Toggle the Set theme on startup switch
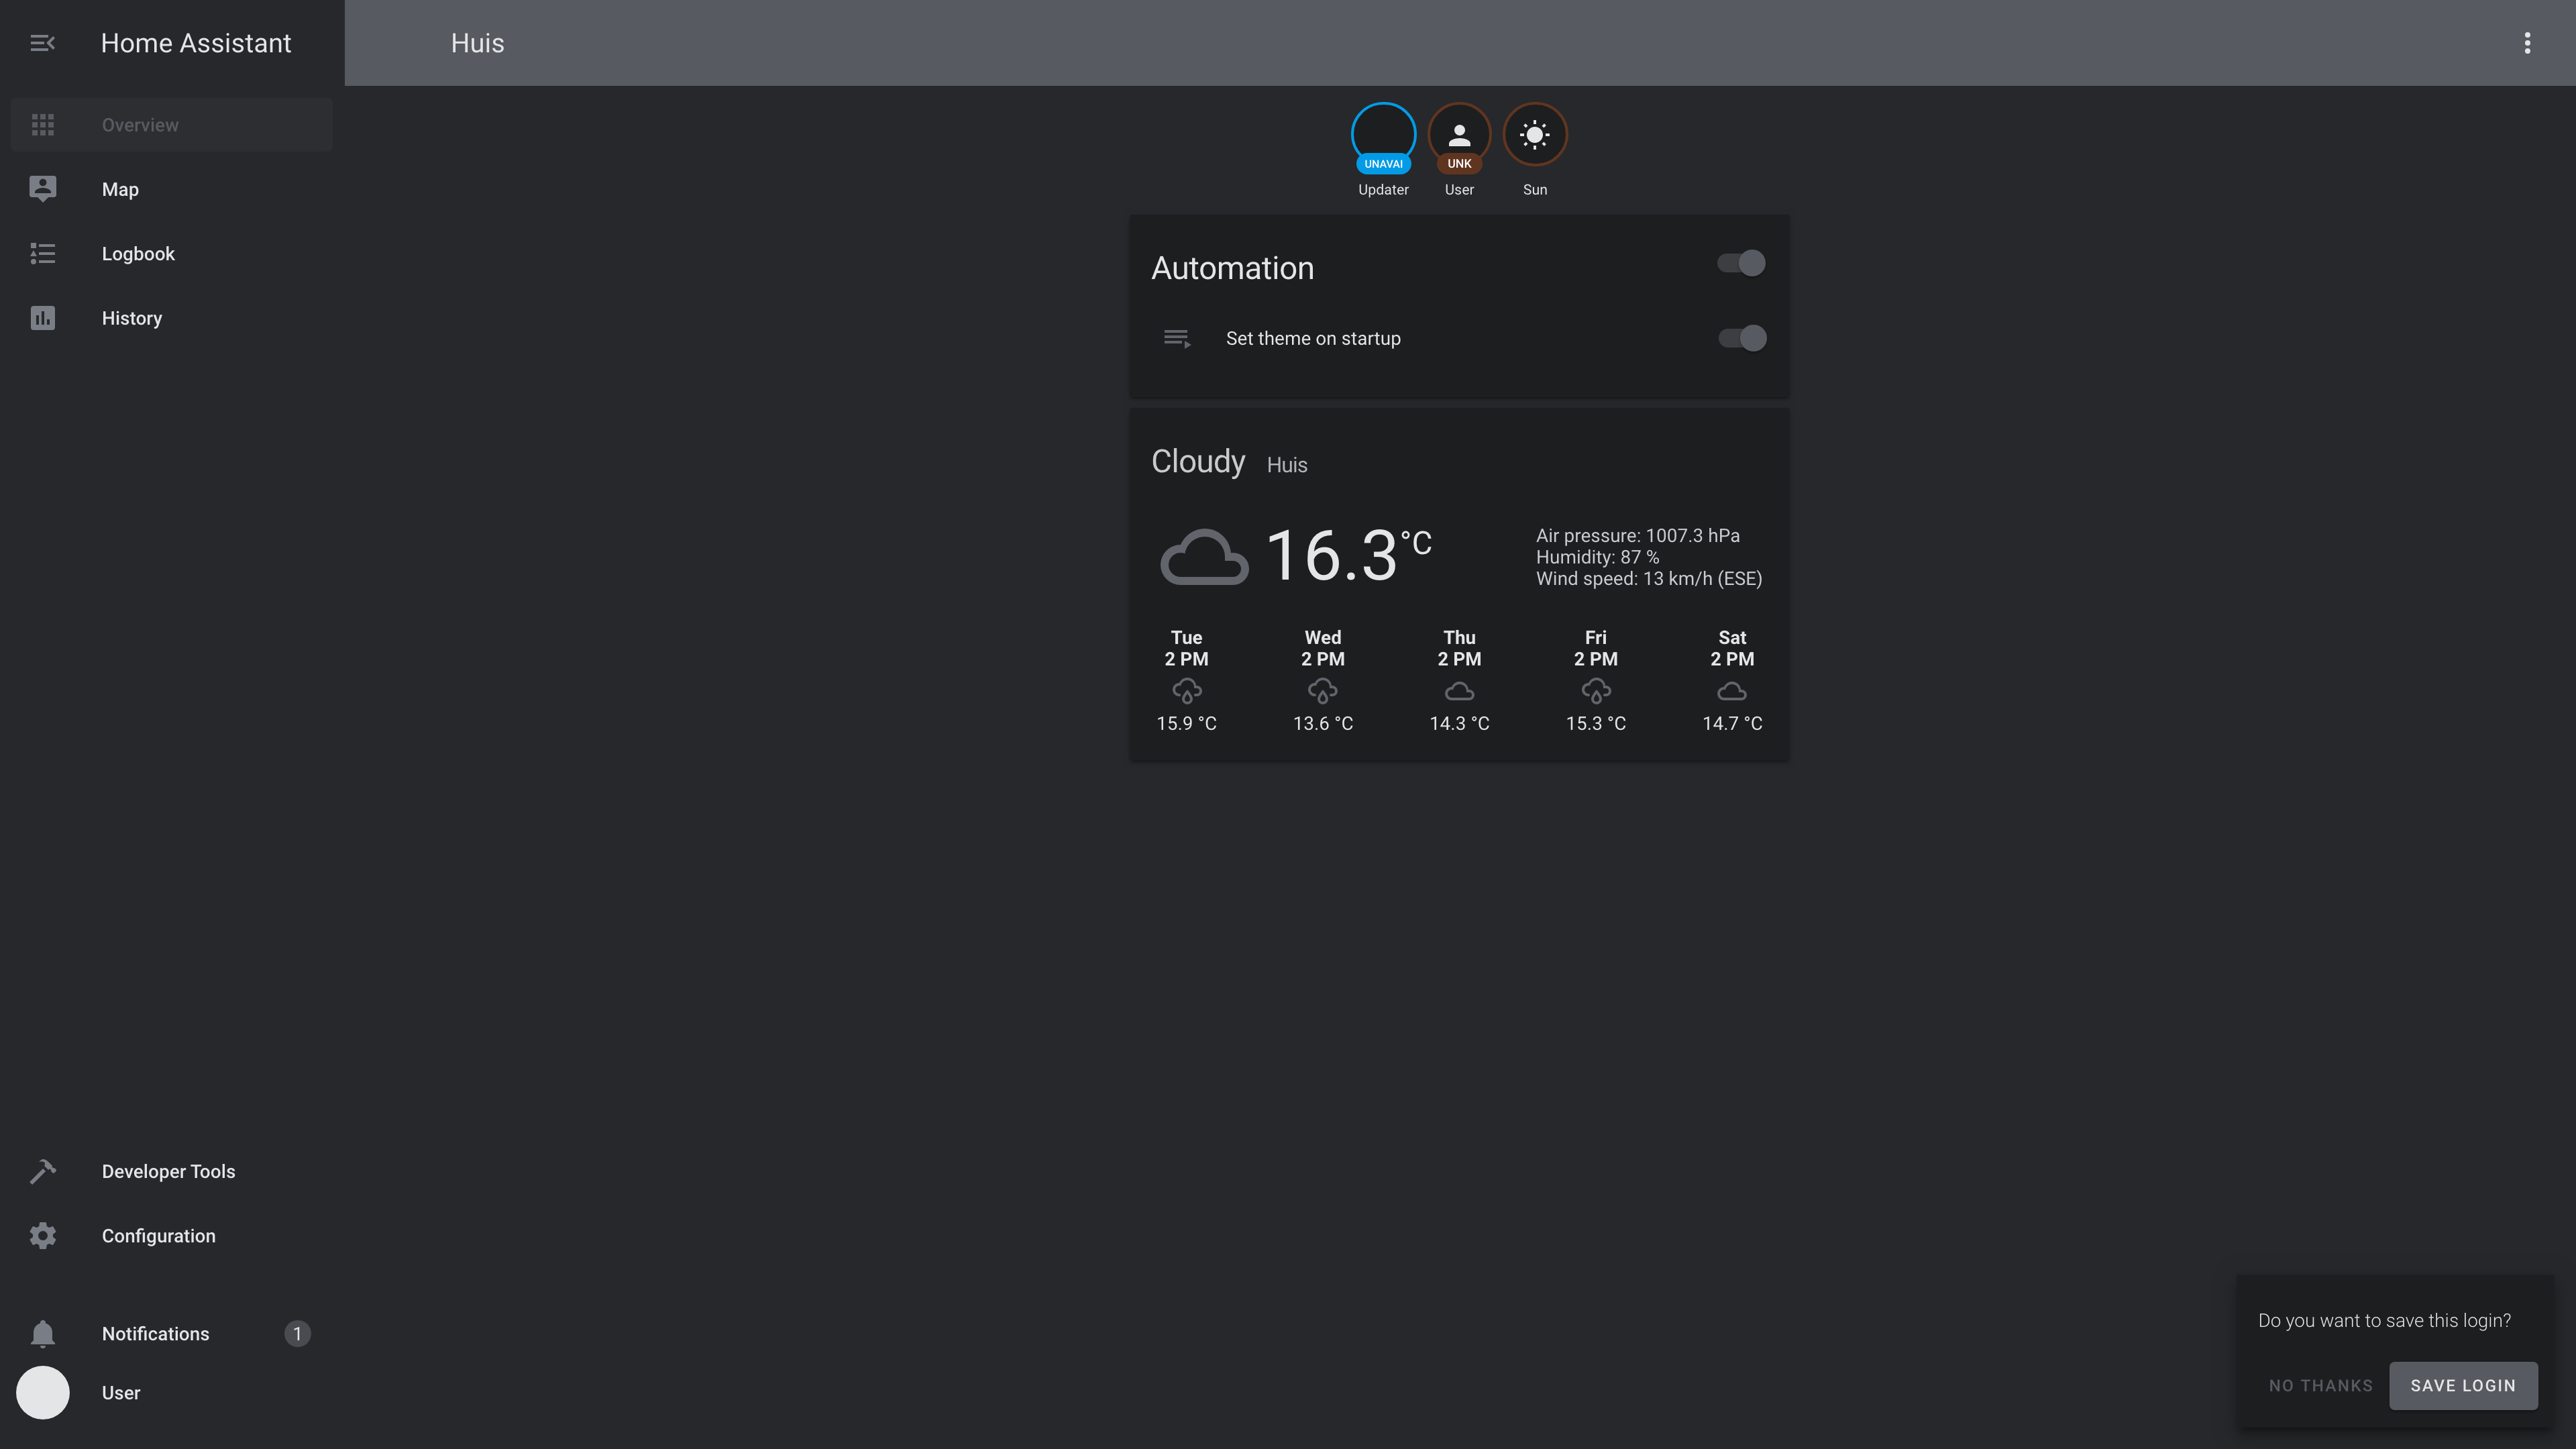Screen dimensions: 2576x1449 click(x=1741, y=338)
